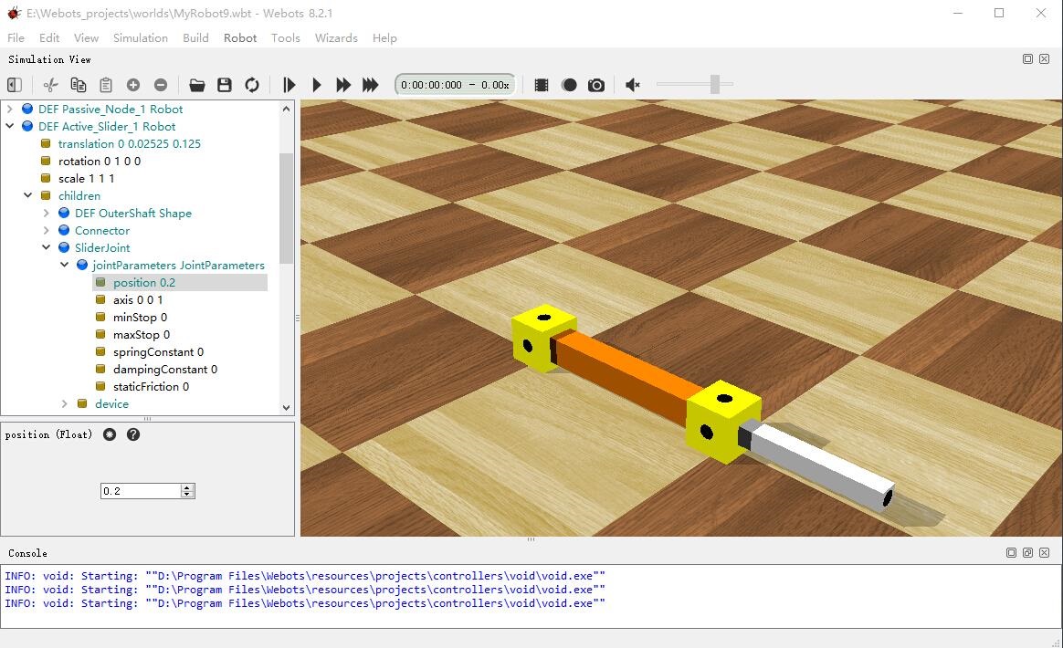
Task: Step the simulation once
Action: pos(289,85)
